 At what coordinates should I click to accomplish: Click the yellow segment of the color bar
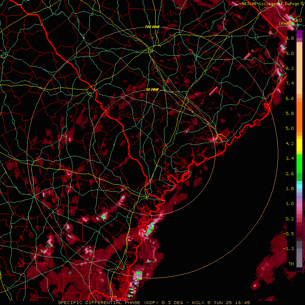299,145
